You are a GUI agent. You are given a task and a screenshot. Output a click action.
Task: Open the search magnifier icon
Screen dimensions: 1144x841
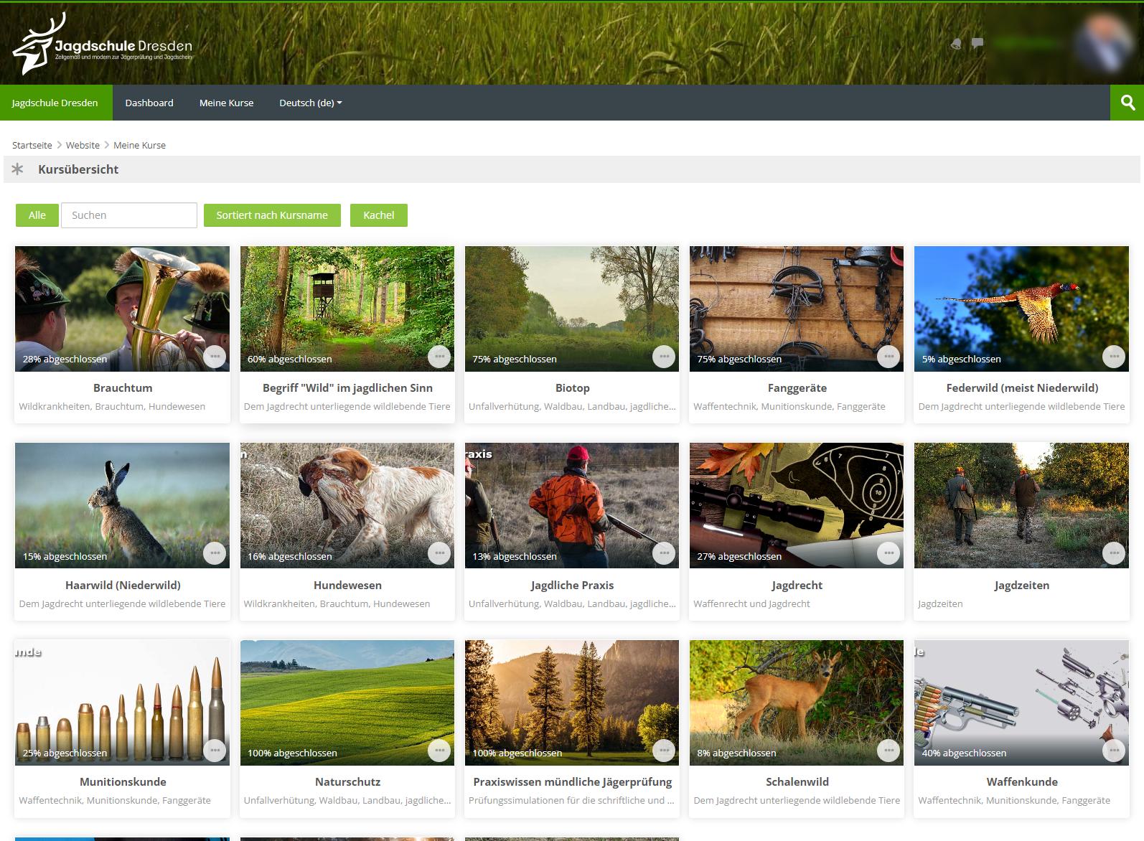[x=1127, y=103]
